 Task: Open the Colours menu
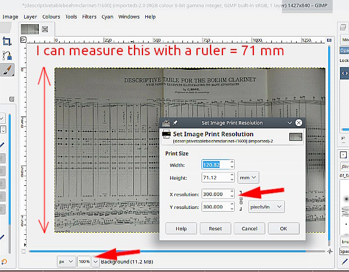point(51,17)
